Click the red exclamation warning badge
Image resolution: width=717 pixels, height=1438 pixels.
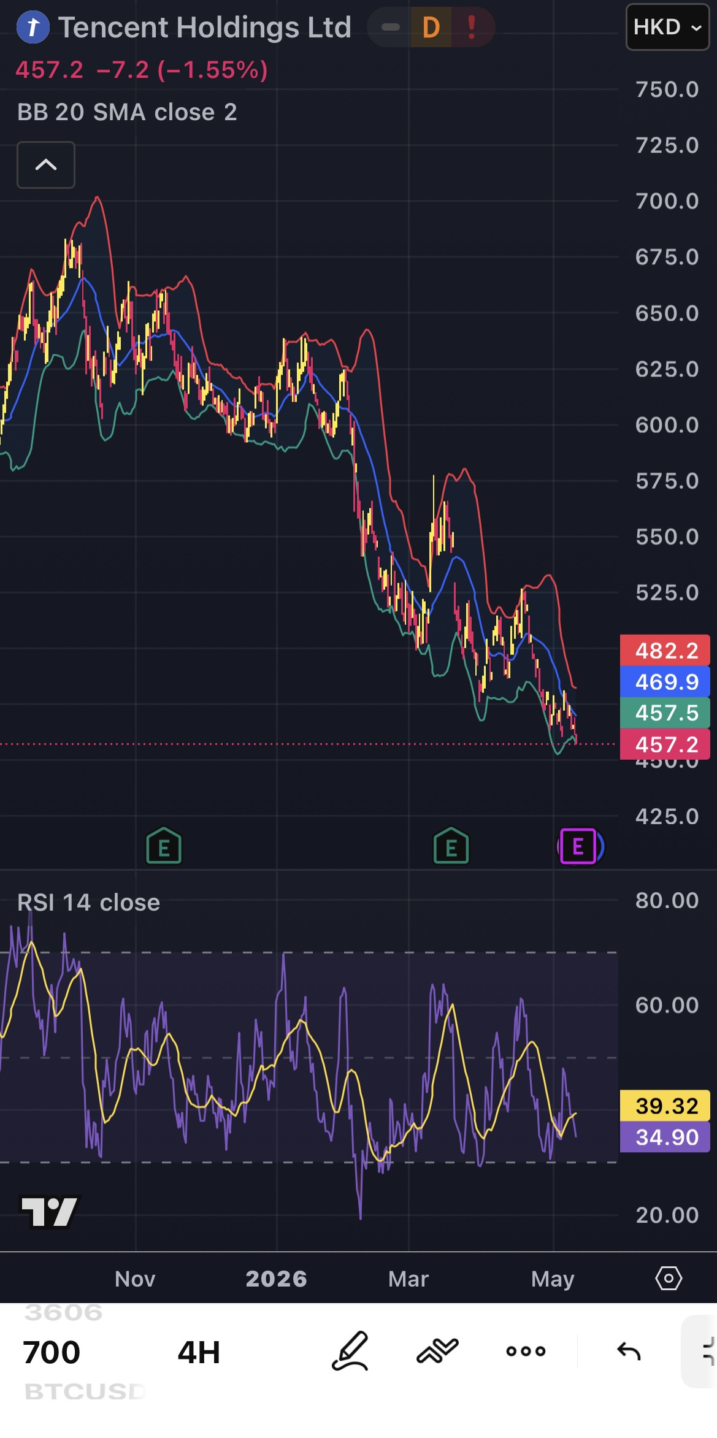pos(472,27)
